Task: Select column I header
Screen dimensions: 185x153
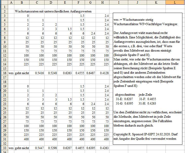Action: [119, 3]
